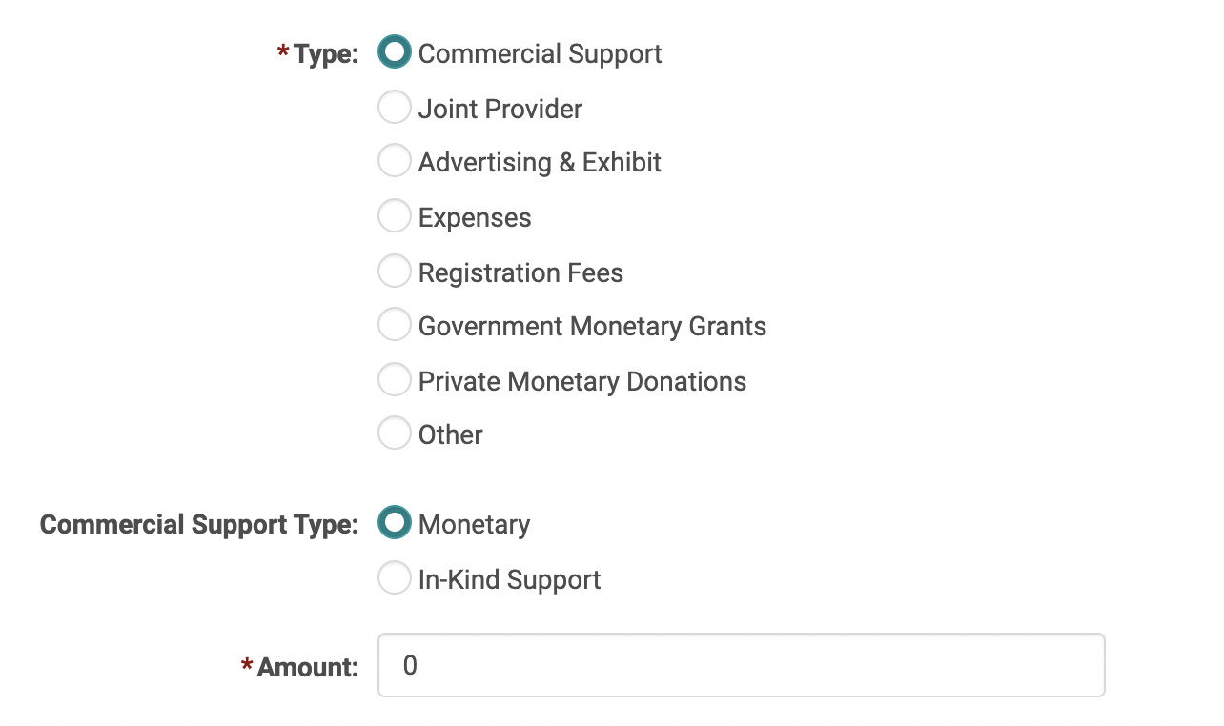Pick the Expenses radio button
Screen dimensions: 1224x726
394,216
